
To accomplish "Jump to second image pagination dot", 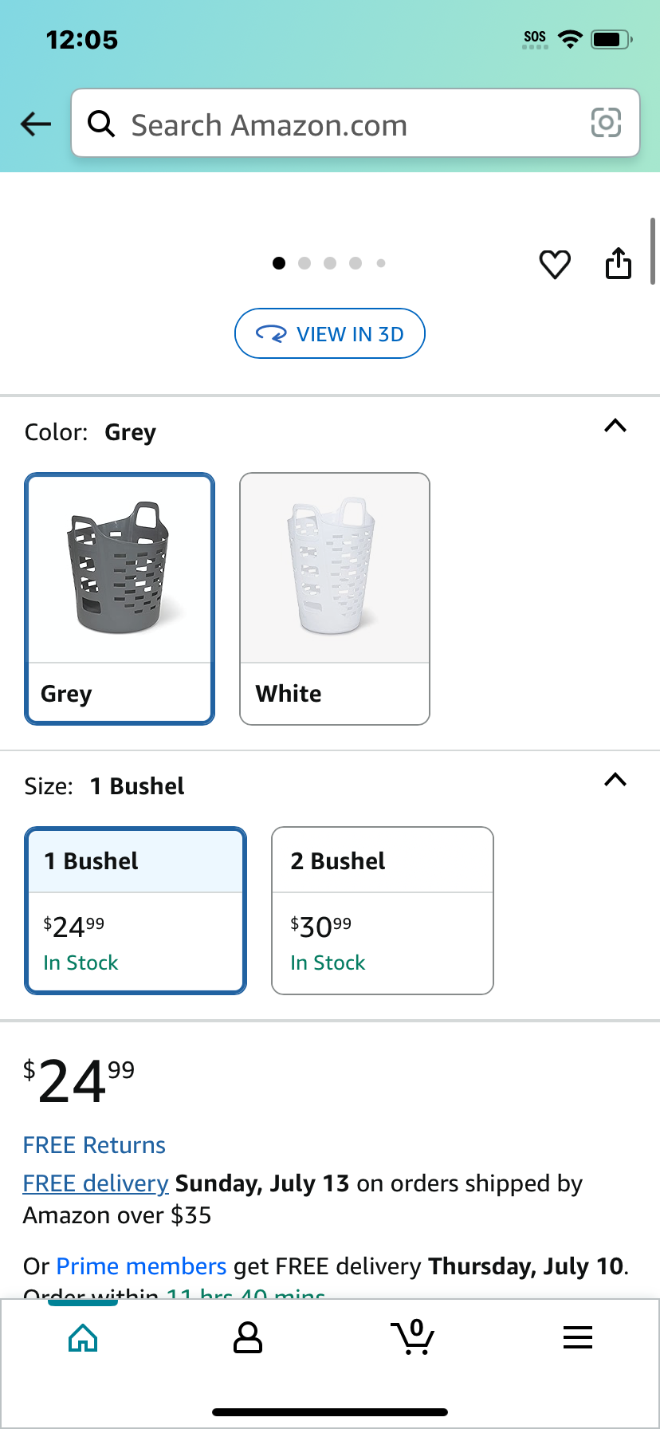I will coord(304,263).
